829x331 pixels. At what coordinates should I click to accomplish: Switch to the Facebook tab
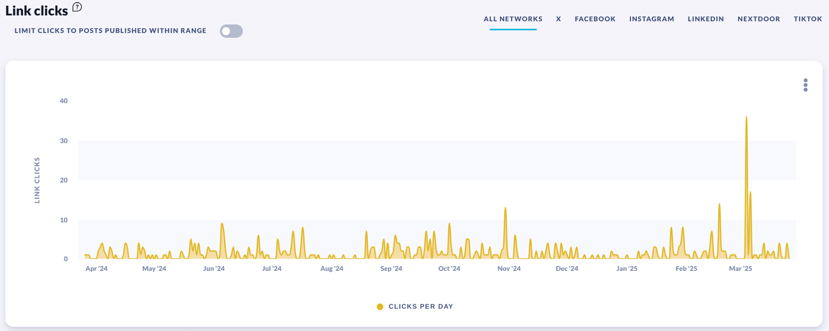(595, 19)
